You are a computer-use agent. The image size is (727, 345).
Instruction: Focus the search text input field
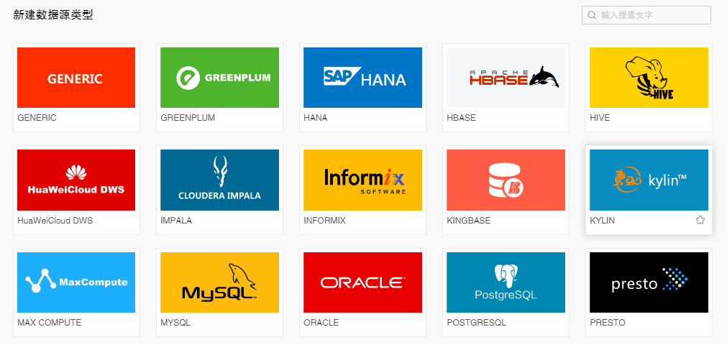(x=646, y=15)
